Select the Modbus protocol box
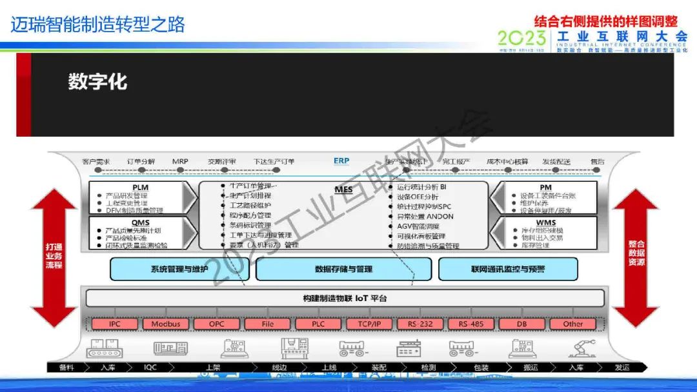697x392 pixels. 166,324
